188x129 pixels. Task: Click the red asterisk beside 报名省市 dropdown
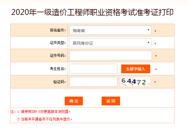(155, 31)
